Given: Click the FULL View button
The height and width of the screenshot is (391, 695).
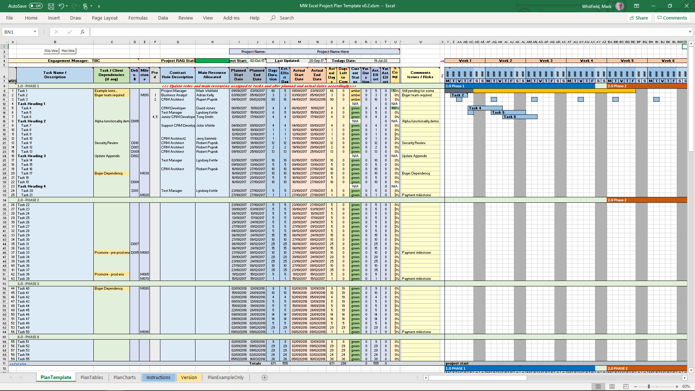Looking at the screenshot, I should pyautogui.click(x=51, y=51).
